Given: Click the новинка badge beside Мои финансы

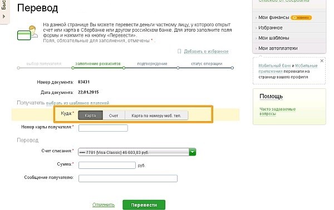Looking at the screenshot, I should coord(301,18).
